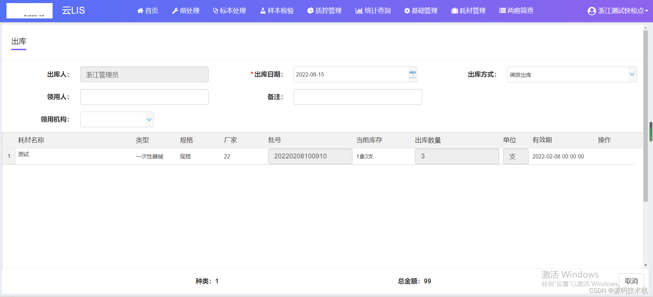The image size is (653, 297).
Task: Select the 出库 tab
Action: click(x=19, y=42)
